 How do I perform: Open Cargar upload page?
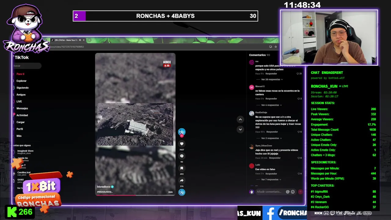coord(20,122)
